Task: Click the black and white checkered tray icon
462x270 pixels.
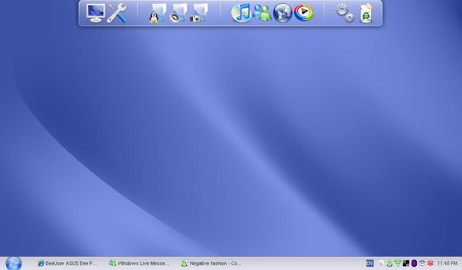Action: coord(406,263)
